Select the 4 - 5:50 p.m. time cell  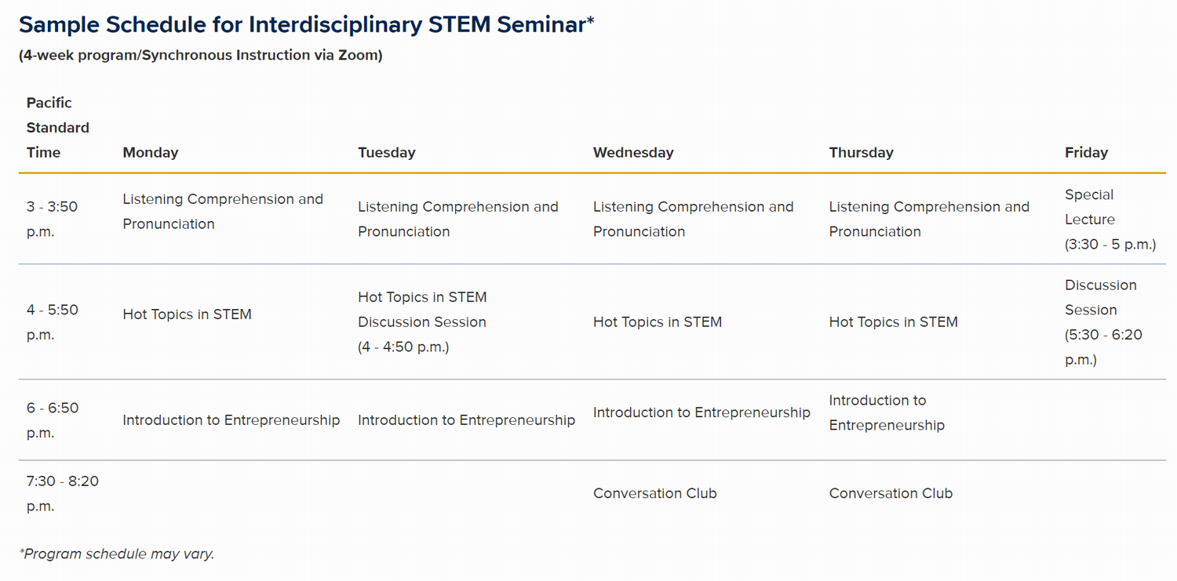pos(53,322)
